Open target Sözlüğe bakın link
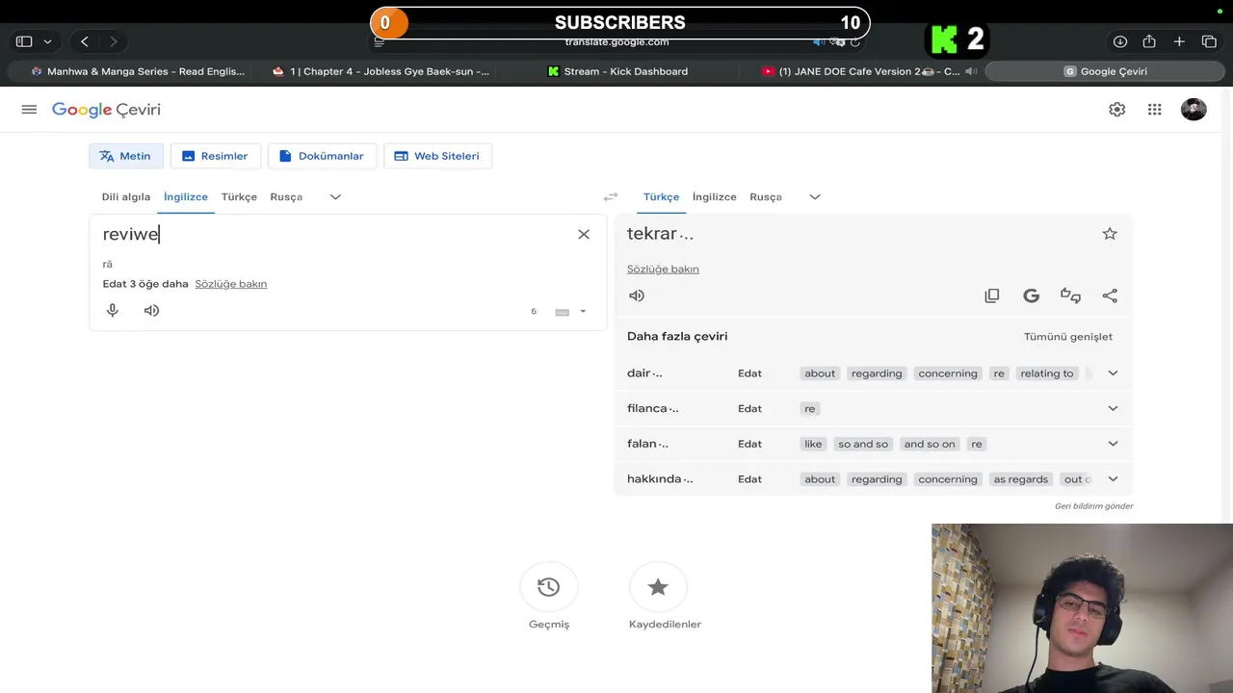1233x693 pixels. [663, 269]
